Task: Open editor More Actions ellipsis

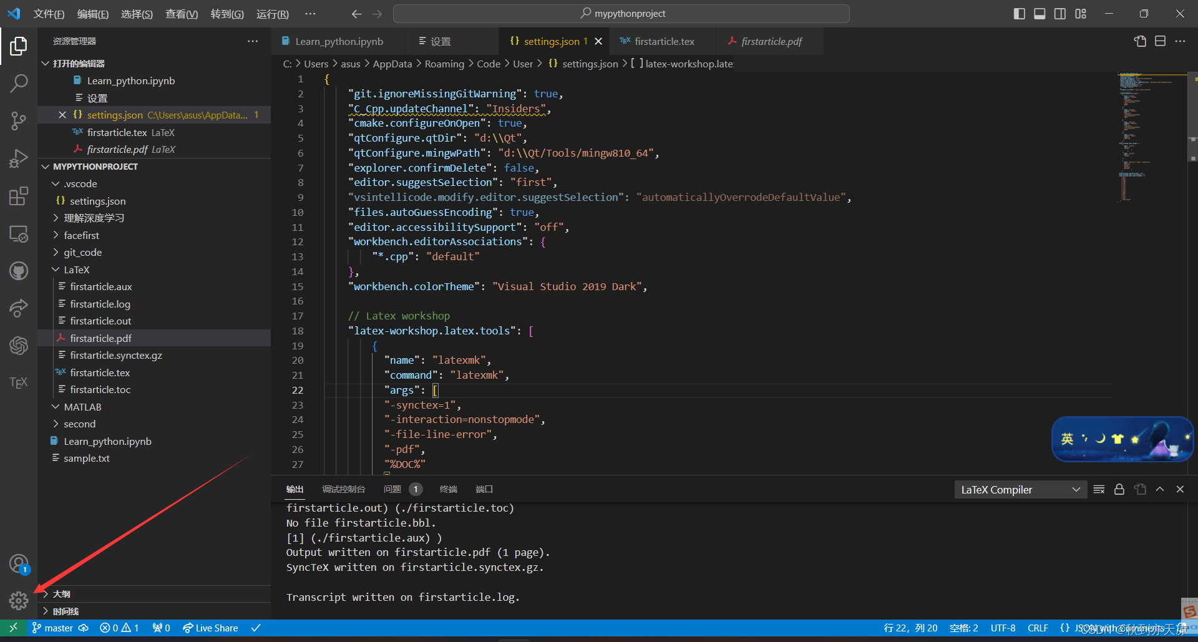Action: pos(1180,41)
